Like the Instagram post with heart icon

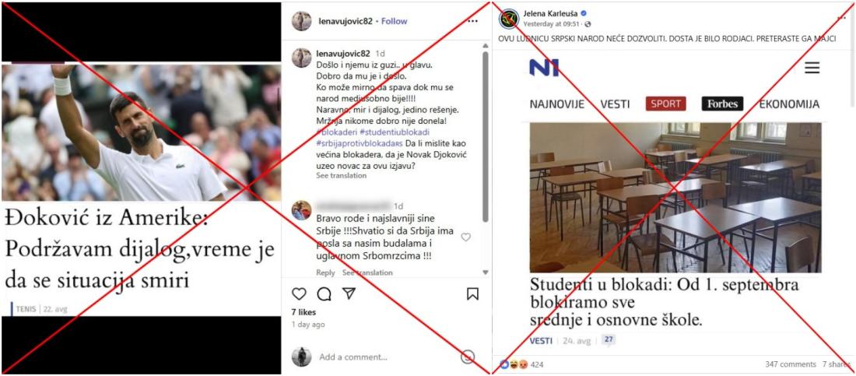click(299, 294)
